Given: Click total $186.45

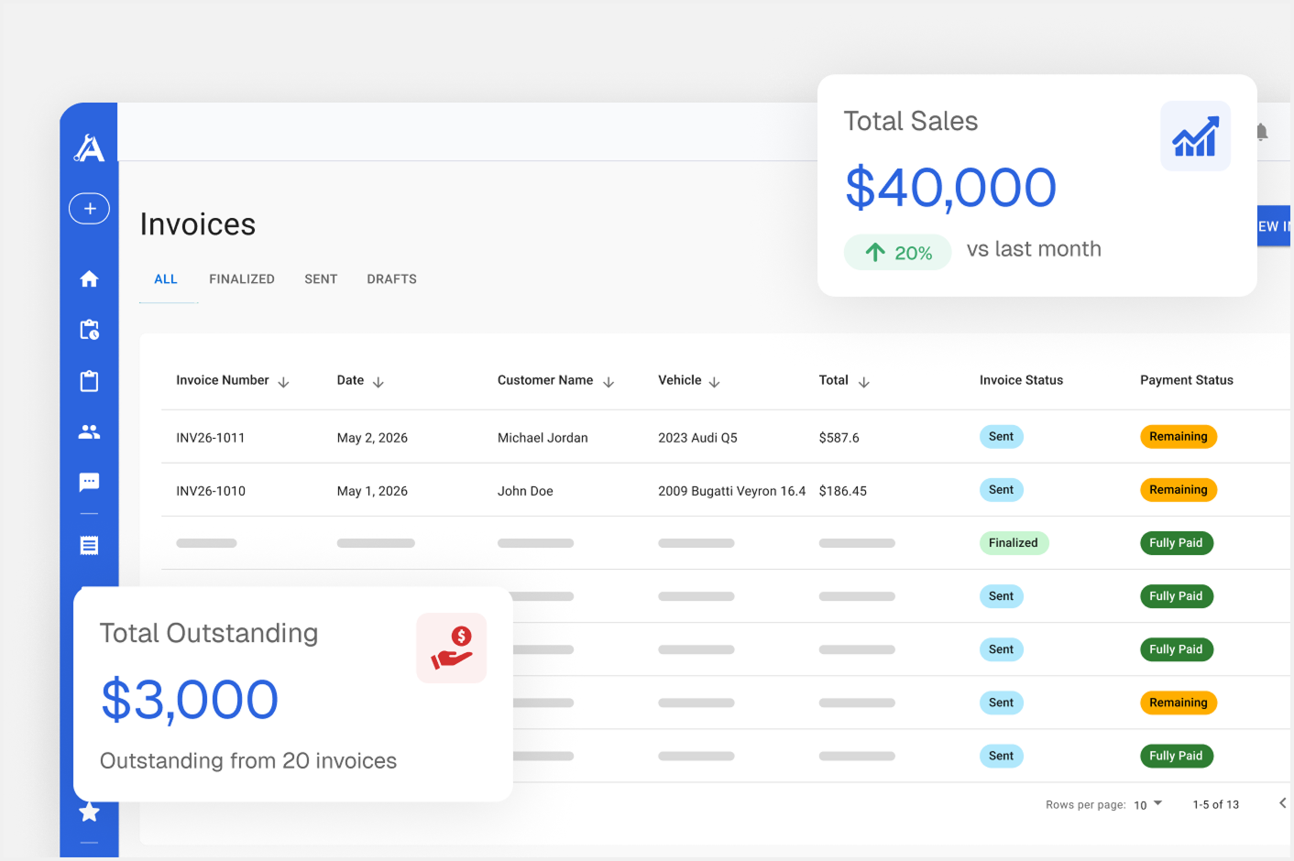Looking at the screenshot, I should coord(843,491).
